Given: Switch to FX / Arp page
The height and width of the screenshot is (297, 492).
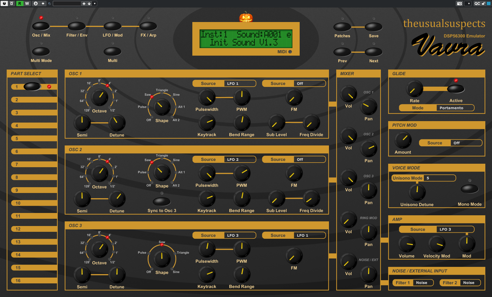Looking at the screenshot, I should tap(148, 26).
